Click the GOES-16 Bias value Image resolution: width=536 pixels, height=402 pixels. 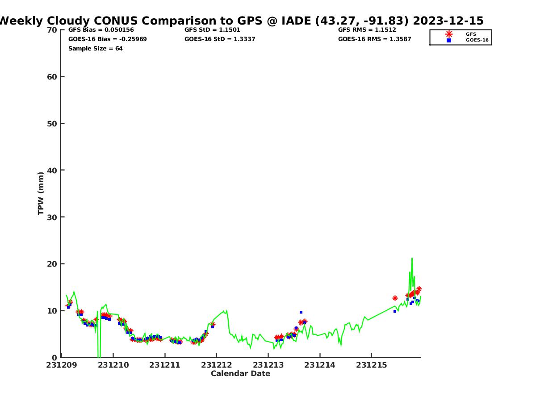point(107,39)
